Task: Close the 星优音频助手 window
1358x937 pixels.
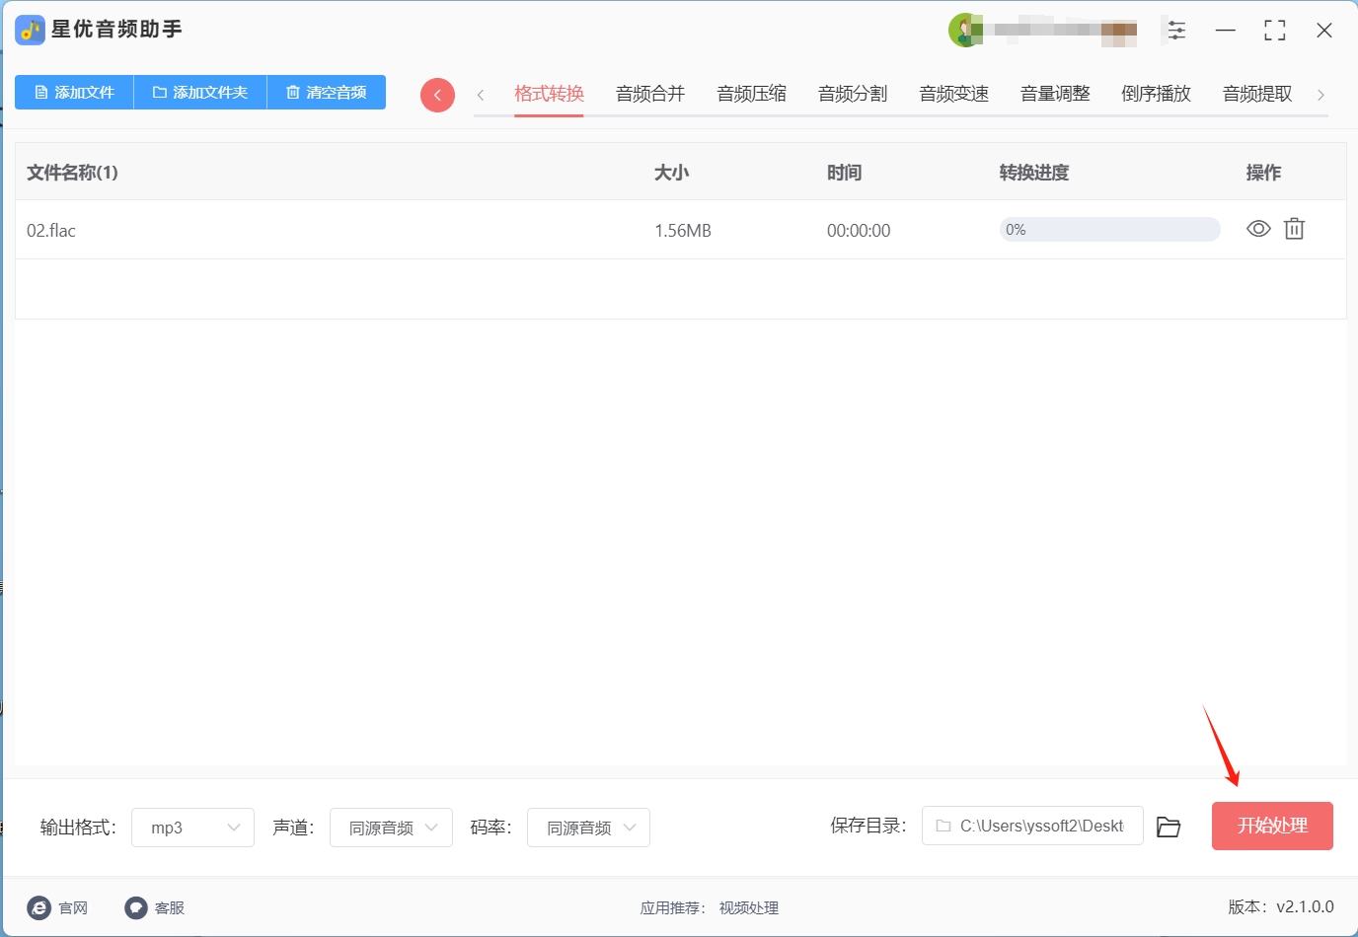Action: [1324, 31]
